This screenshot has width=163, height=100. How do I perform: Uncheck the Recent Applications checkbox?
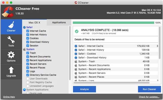coord(28,60)
